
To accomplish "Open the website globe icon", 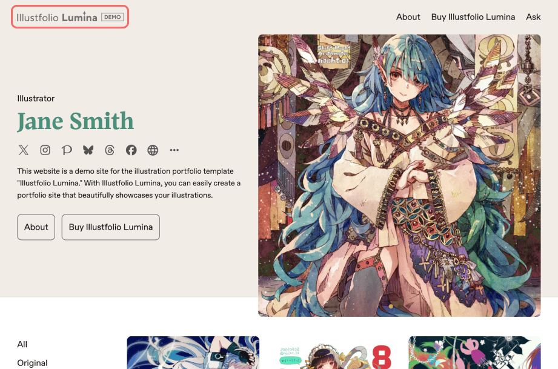I will (153, 150).
